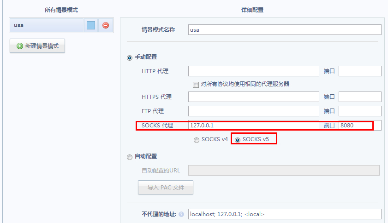Select the usa profile in the list
The height and width of the screenshot is (223, 388).
[x=46, y=25]
